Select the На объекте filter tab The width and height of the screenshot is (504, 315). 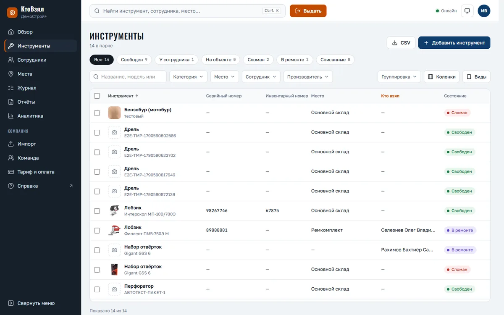pyautogui.click(x=220, y=60)
